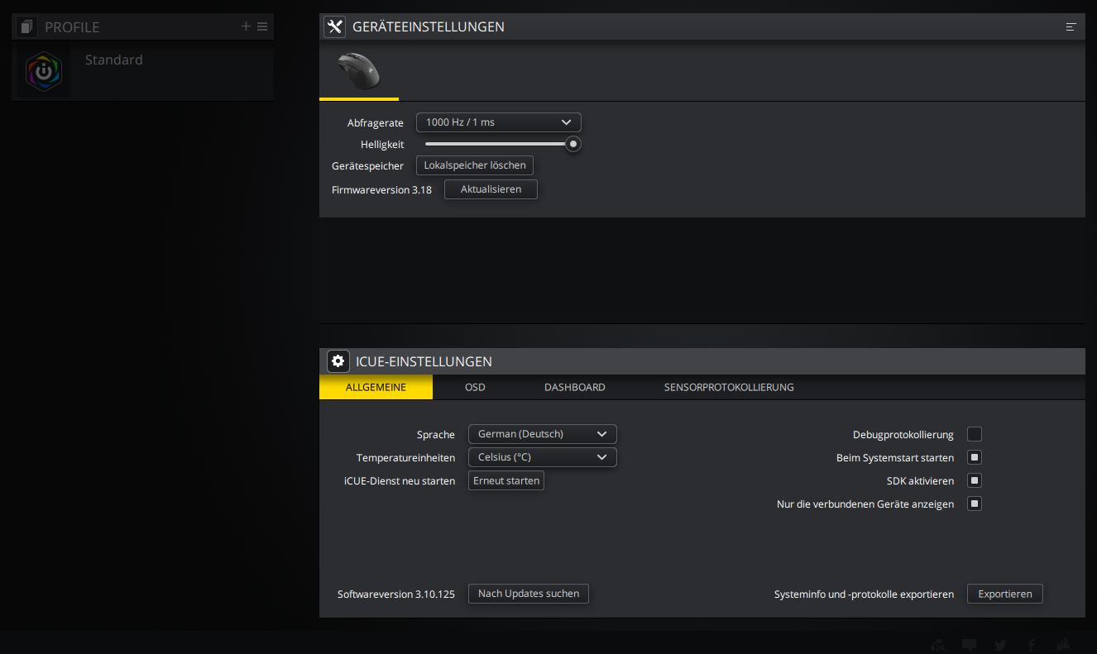The image size is (1097, 654).
Task: Switch to the DASHBOARD tab
Action: (x=575, y=387)
